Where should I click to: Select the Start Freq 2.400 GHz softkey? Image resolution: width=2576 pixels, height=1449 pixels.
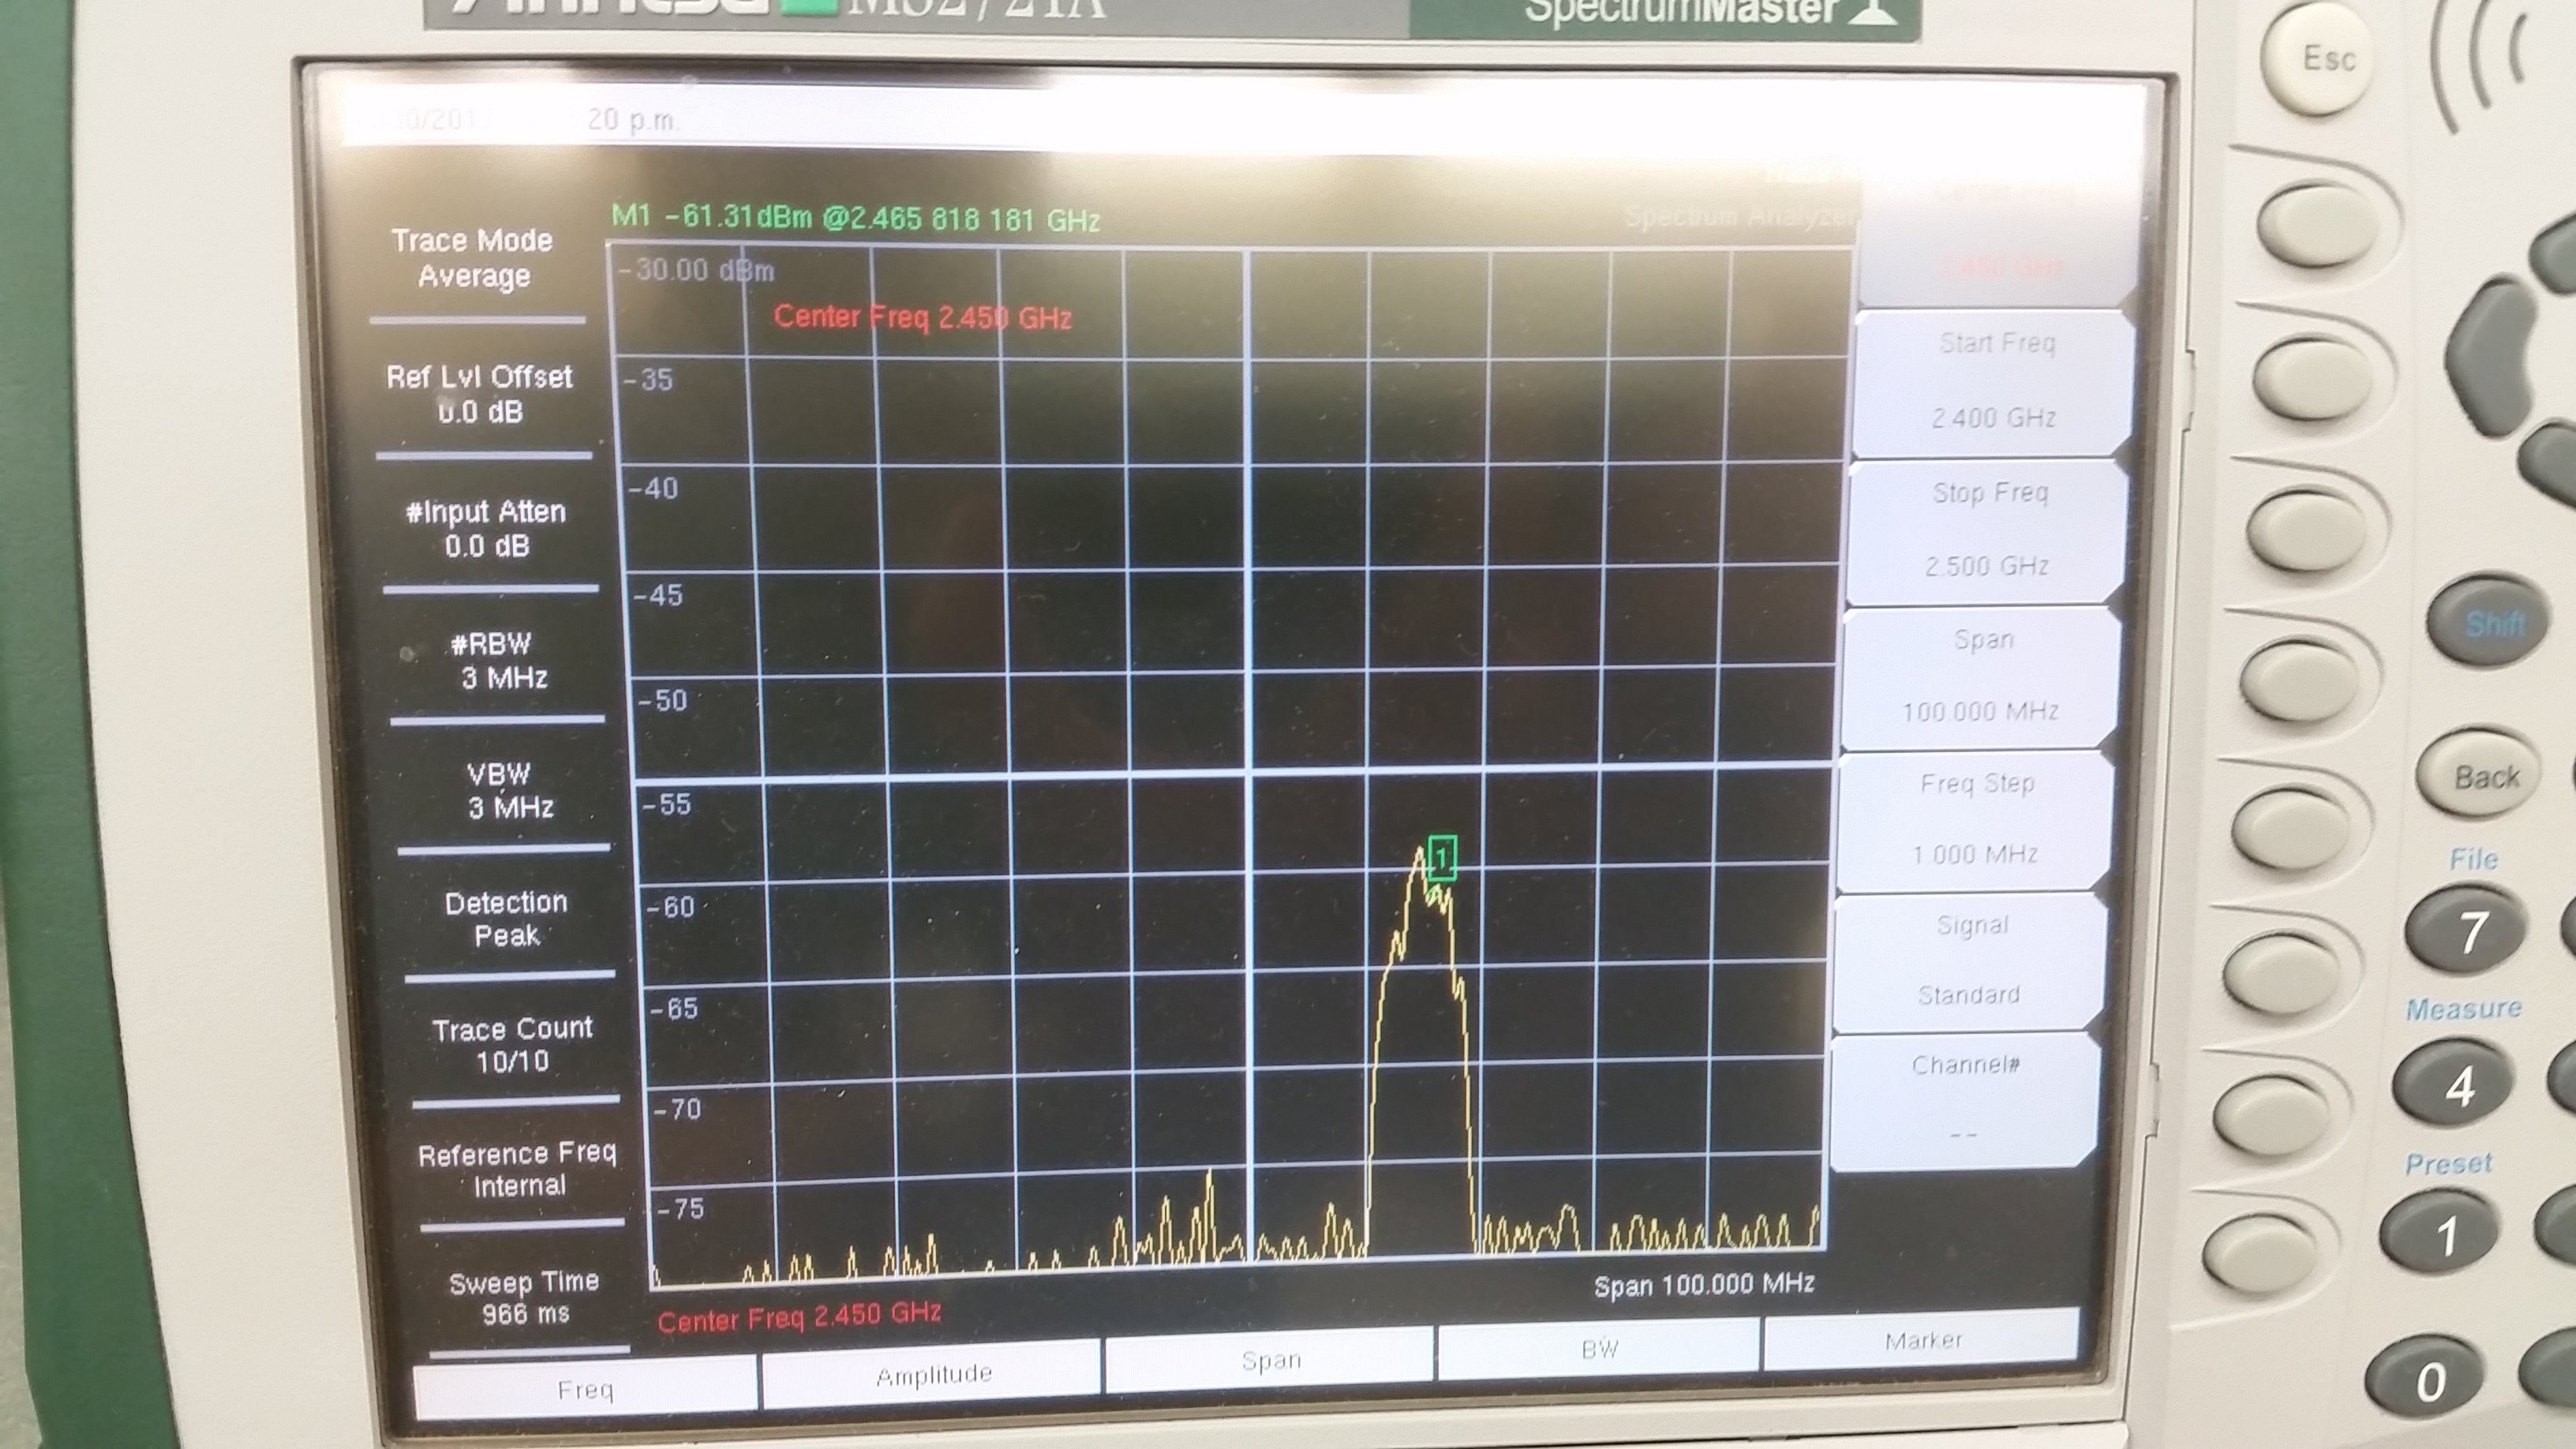pos(1995,381)
